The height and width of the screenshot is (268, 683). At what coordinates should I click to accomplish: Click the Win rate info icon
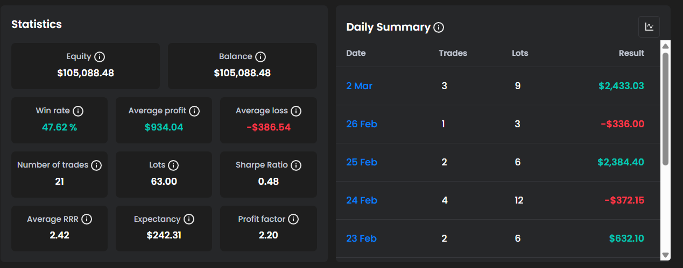point(78,111)
